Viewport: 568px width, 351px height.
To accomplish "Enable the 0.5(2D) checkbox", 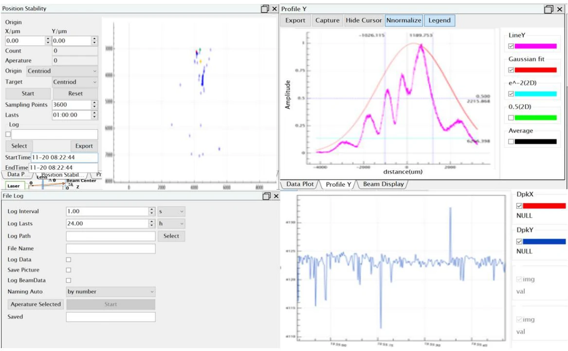I will click(511, 118).
